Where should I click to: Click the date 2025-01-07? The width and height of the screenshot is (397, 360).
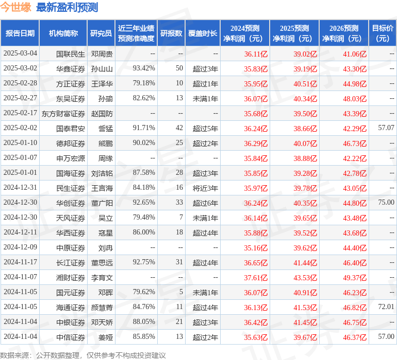tap(20, 158)
